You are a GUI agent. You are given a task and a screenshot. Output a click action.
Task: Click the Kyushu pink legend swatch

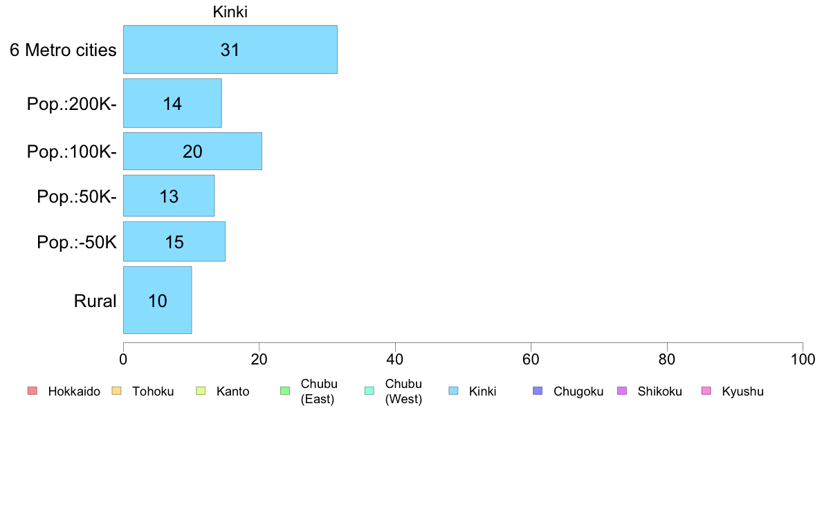click(x=706, y=391)
